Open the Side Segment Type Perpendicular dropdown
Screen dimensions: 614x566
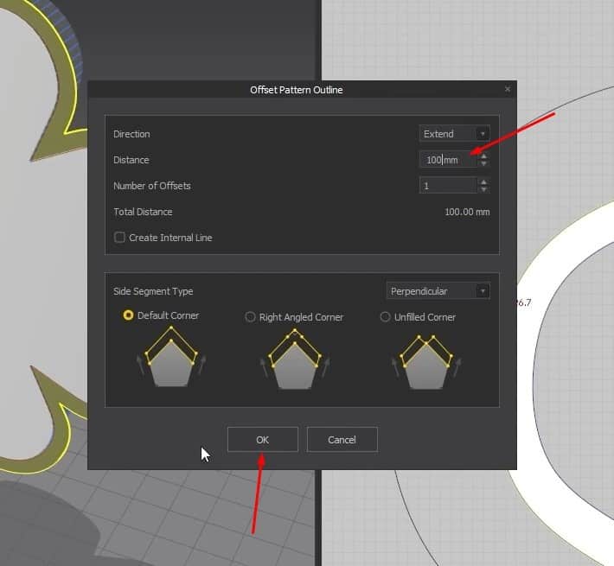tap(438, 291)
